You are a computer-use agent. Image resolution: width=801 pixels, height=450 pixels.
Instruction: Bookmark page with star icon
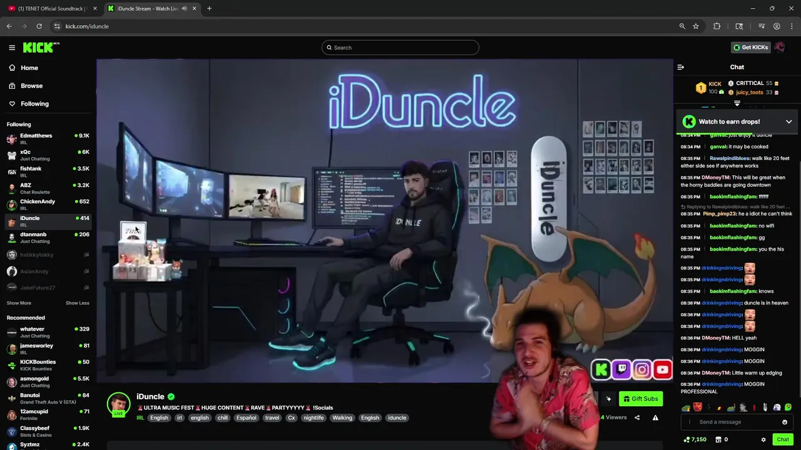point(696,26)
